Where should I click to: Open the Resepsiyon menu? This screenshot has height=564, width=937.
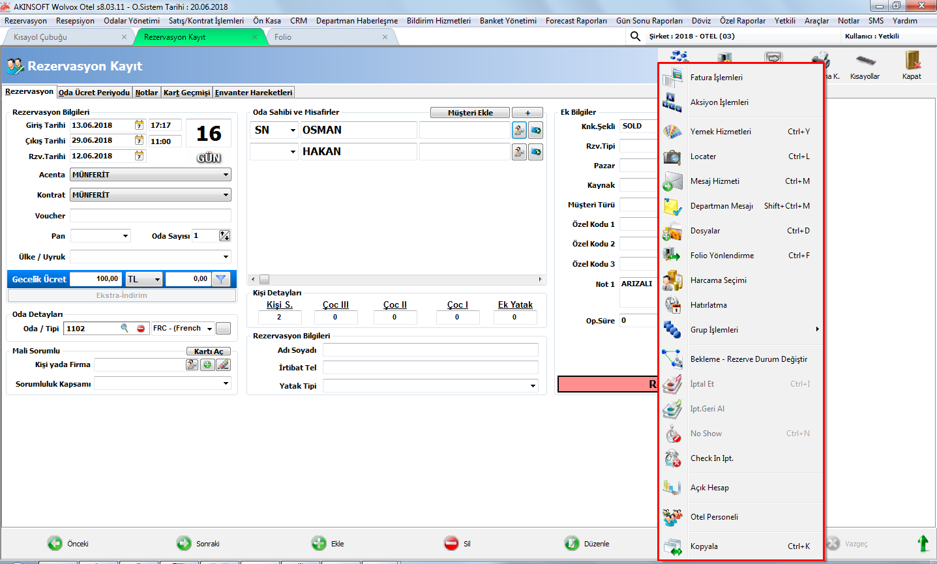click(75, 21)
